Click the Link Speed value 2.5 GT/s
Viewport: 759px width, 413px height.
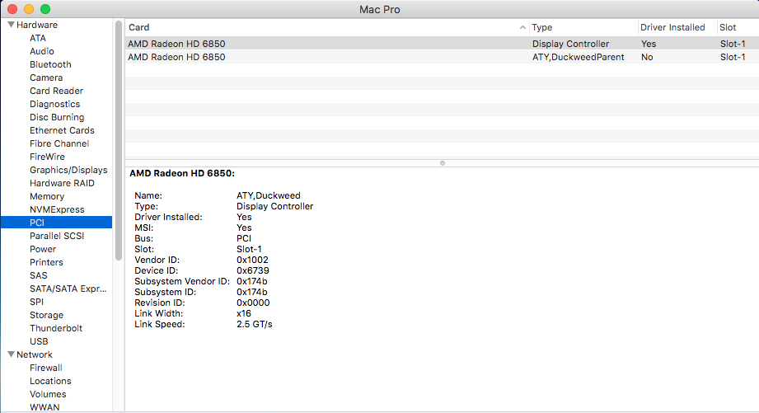(x=254, y=325)
